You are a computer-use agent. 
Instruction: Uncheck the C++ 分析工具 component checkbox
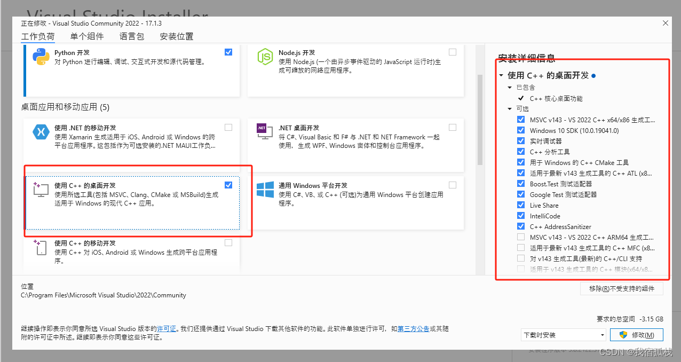pyautogui.click(x=521, y=152)
